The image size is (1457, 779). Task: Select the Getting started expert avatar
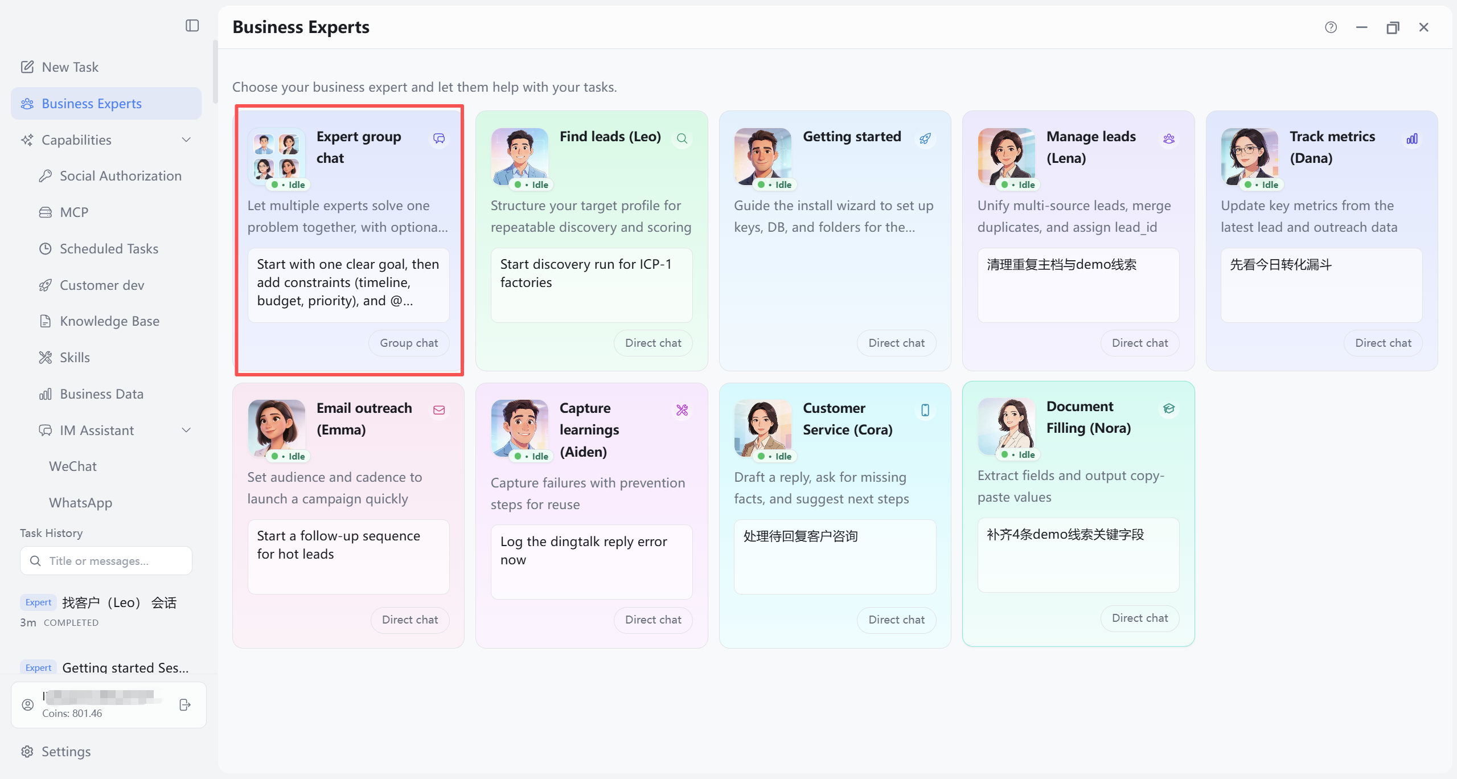pos(762,157)
